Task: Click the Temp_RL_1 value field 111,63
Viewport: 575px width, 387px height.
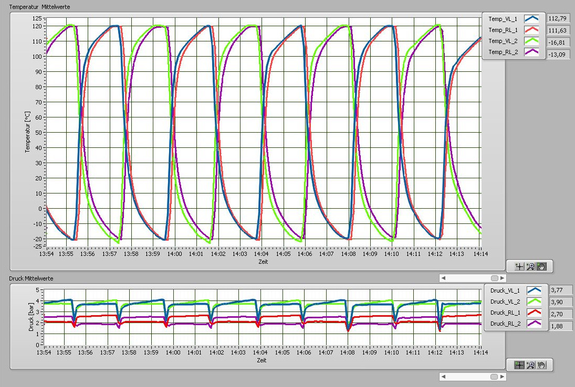Action: click(558, 30)
